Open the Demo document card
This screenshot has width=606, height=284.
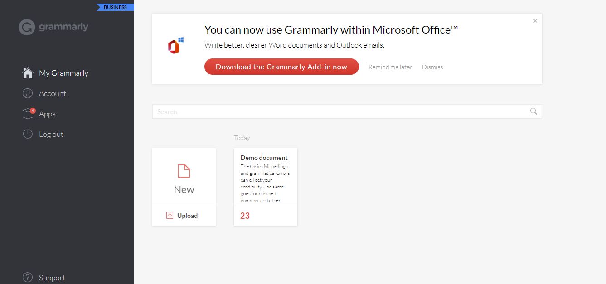[x=266, y=187]
